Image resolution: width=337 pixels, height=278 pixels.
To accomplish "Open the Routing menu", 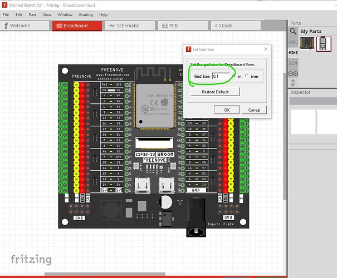I will click(86, 15).
